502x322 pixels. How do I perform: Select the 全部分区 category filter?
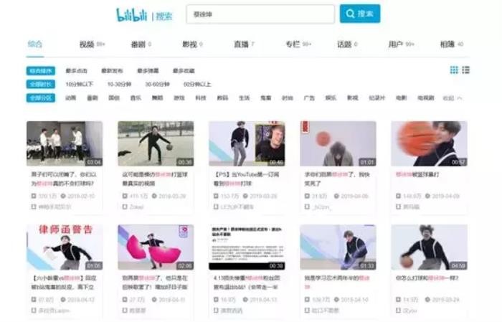point(40,98)
